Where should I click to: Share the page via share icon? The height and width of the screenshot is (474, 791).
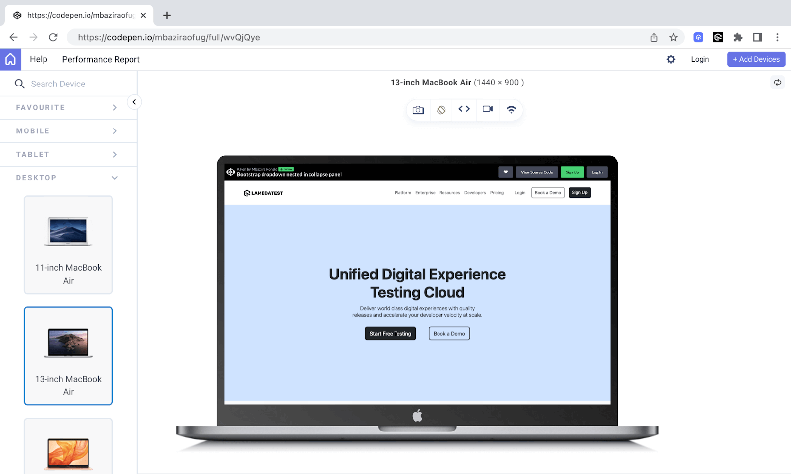[654, 37]
